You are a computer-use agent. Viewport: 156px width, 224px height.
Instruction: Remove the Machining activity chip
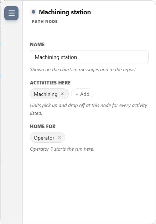[x=62, y=94]
